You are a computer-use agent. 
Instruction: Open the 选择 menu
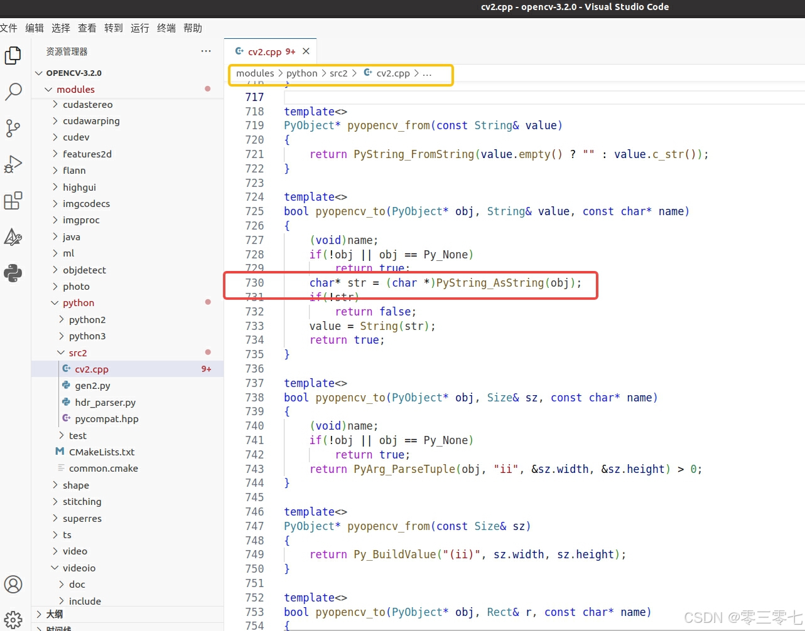pyautogui.click(x=61, y=28)
